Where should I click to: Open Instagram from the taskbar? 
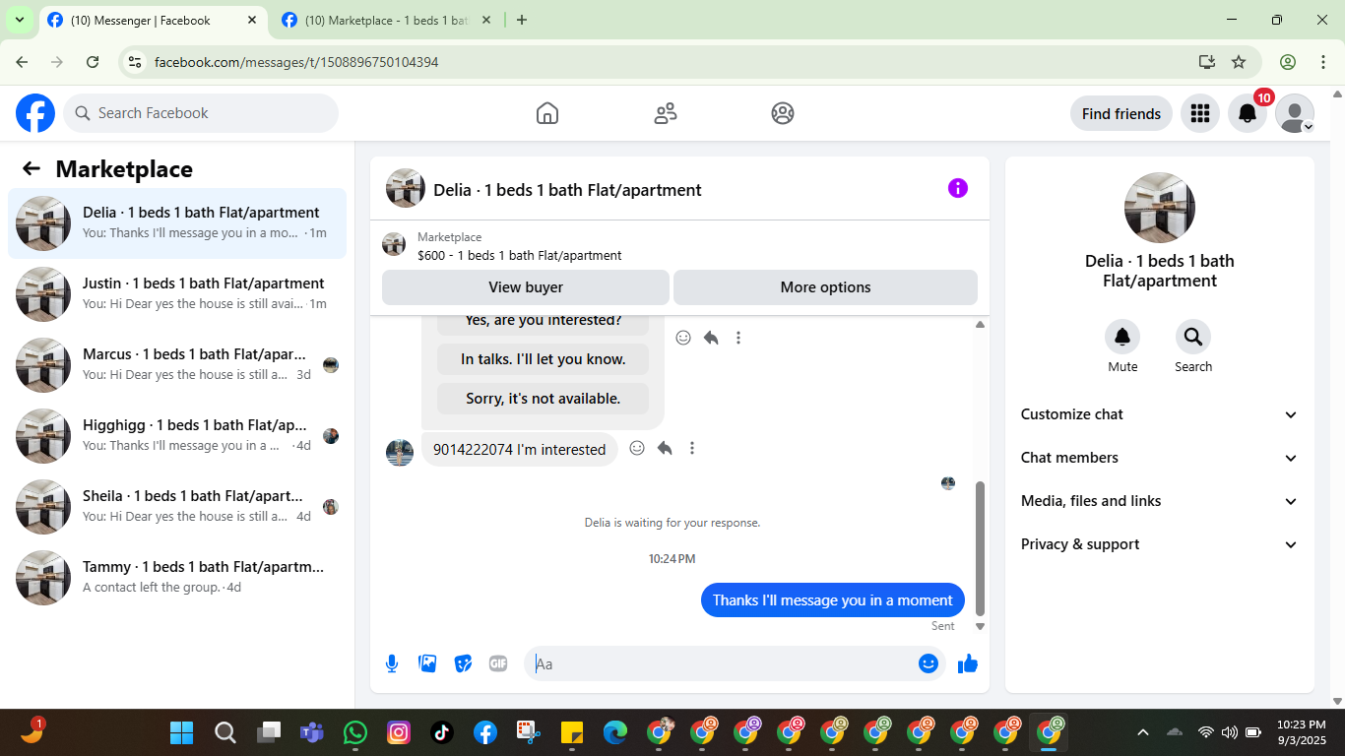pos(399,732)
